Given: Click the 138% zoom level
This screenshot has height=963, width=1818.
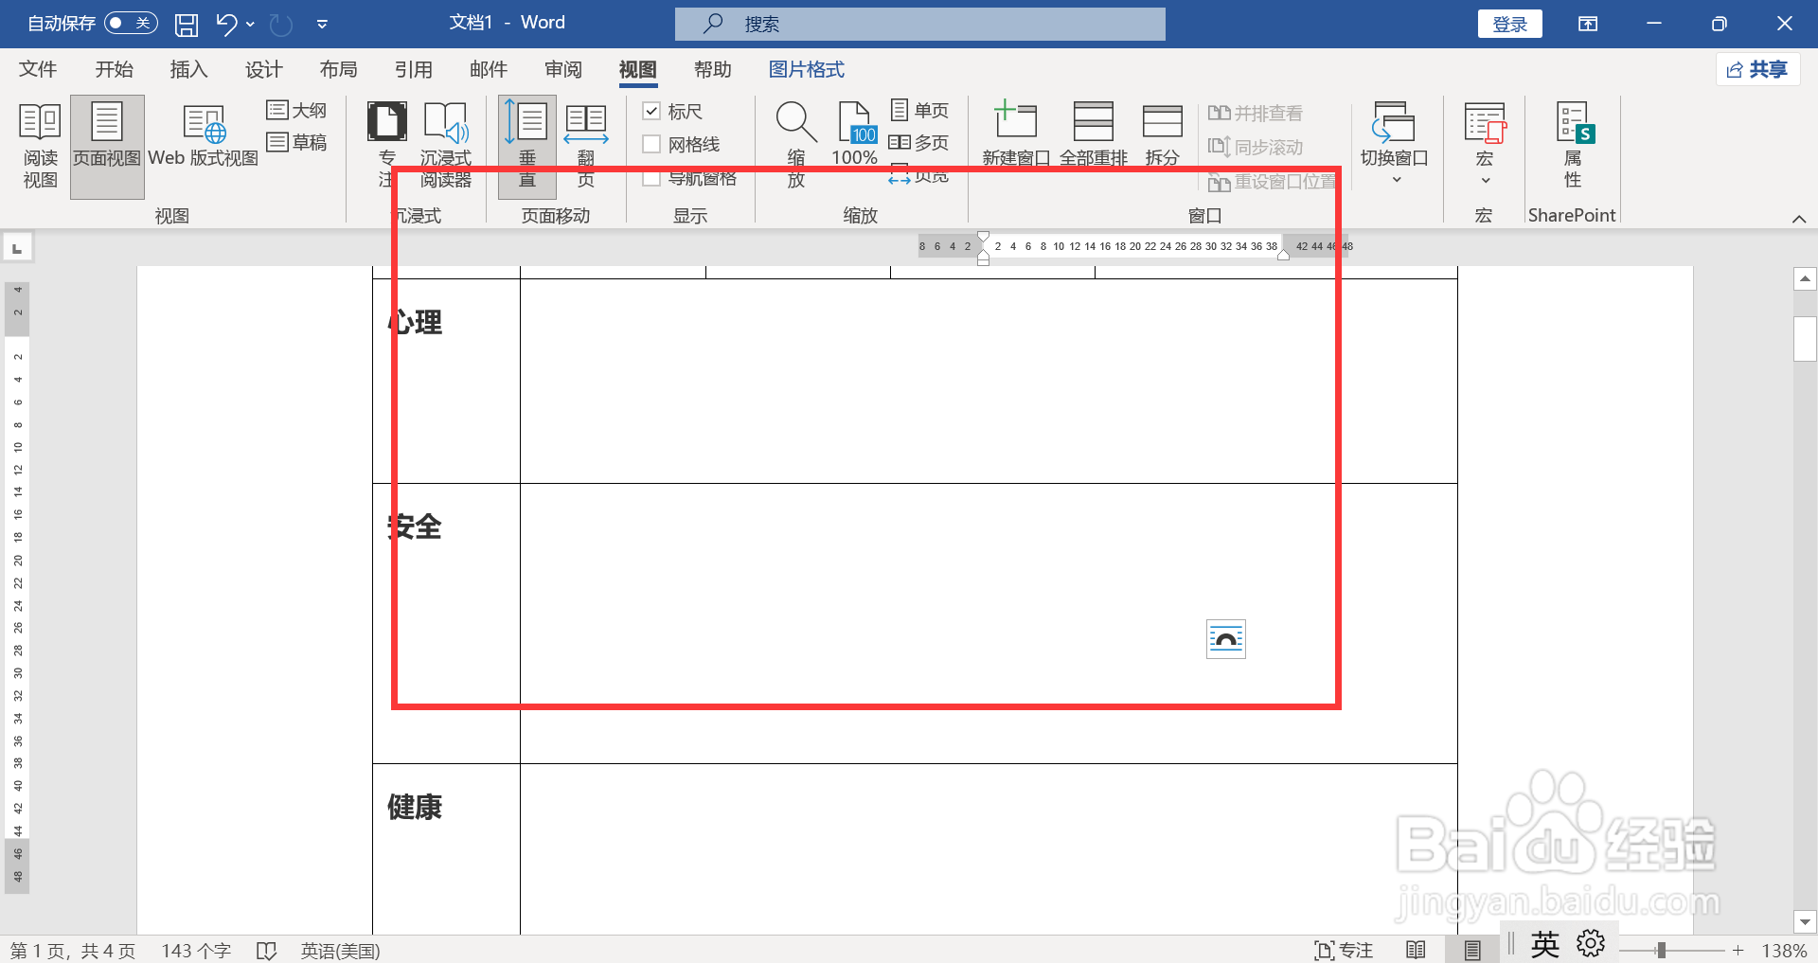Looking at the screenshot, I should (1784, 950).
